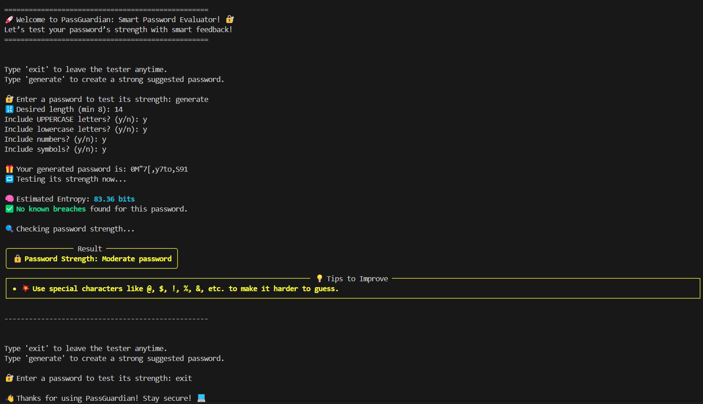
Task: Click the typed 'generate' command after strength prompt
Action: point(192,99)
